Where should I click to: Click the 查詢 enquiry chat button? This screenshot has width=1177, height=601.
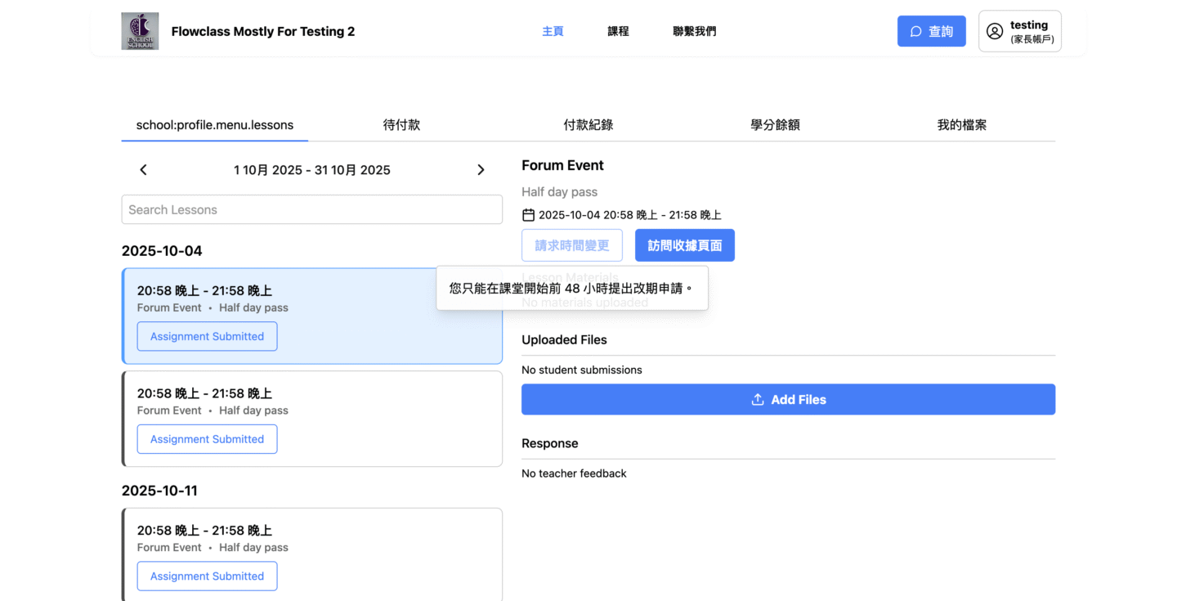click(x=931, y=31)
